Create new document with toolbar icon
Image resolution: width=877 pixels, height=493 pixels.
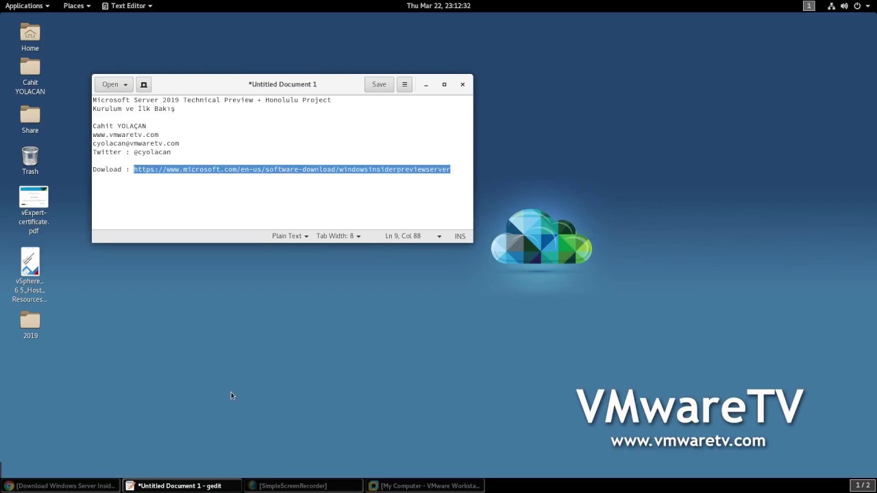(144, 84)
